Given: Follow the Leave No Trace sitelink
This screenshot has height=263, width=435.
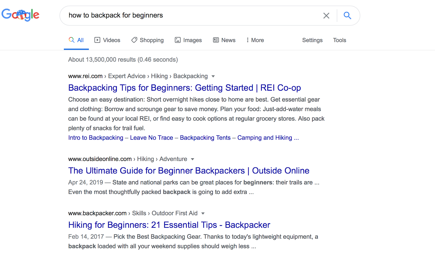Looking at the screenshot, I should pyautogui.click(x=151, y=138).
